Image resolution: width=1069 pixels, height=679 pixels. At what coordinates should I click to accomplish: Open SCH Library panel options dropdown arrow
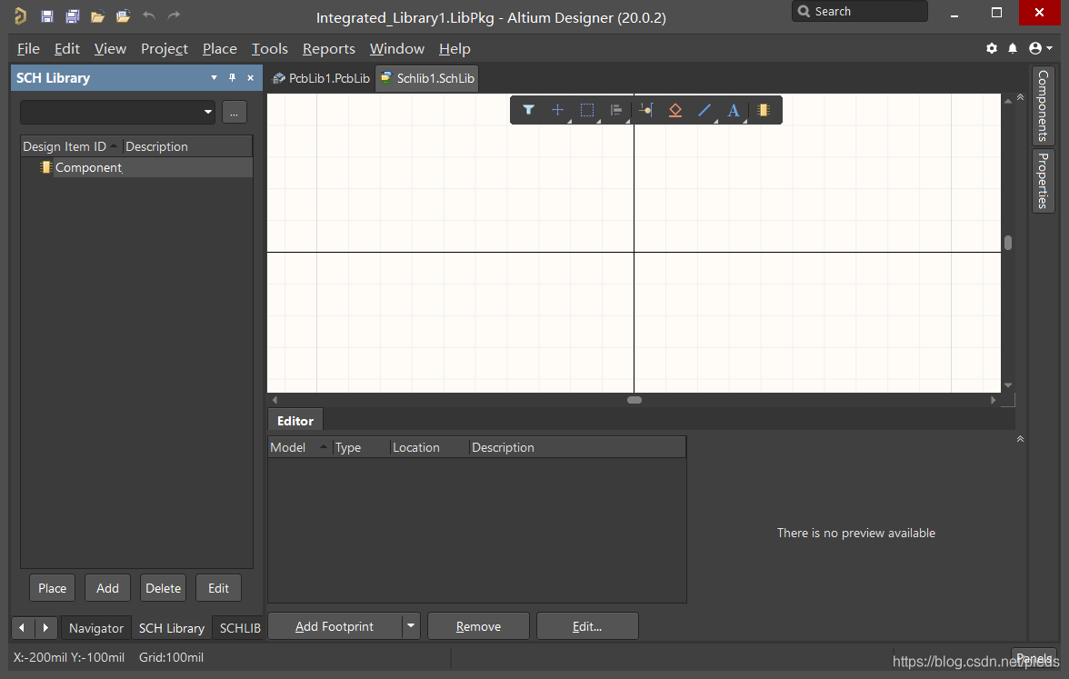(215, 78)
